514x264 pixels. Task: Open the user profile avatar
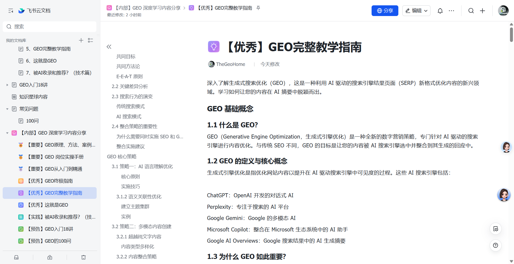pyautogui.click(x=503, y=11)
